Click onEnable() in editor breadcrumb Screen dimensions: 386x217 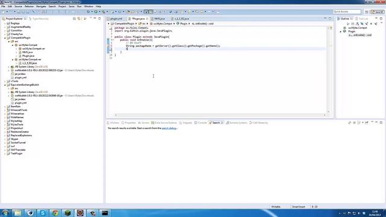click(x=204, y=24)
